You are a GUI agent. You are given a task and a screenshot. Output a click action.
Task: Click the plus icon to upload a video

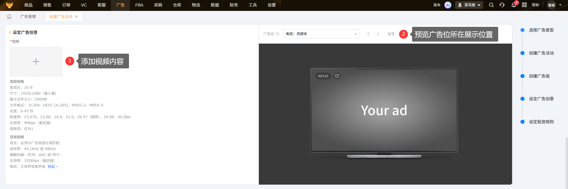coord(36,62)
